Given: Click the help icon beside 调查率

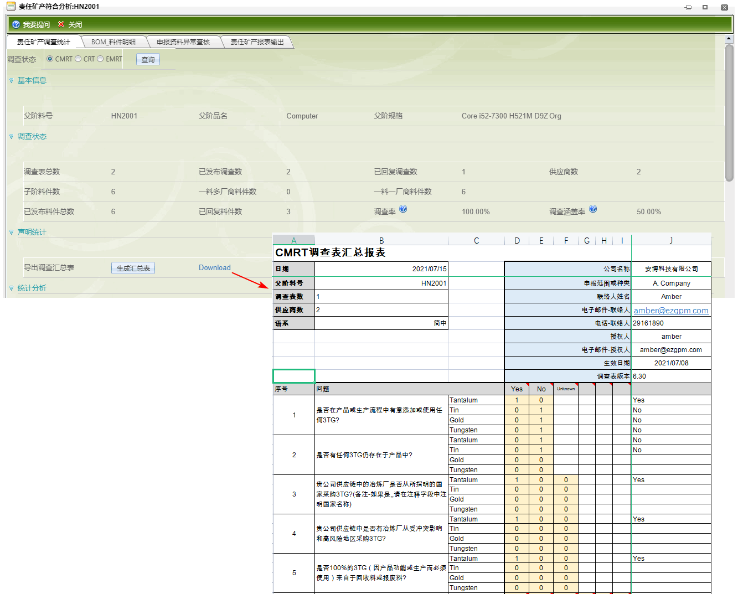Looking at the screenshot, I should point(403,209).
